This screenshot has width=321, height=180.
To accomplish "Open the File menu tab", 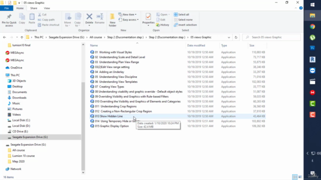I will click(7, 8).
